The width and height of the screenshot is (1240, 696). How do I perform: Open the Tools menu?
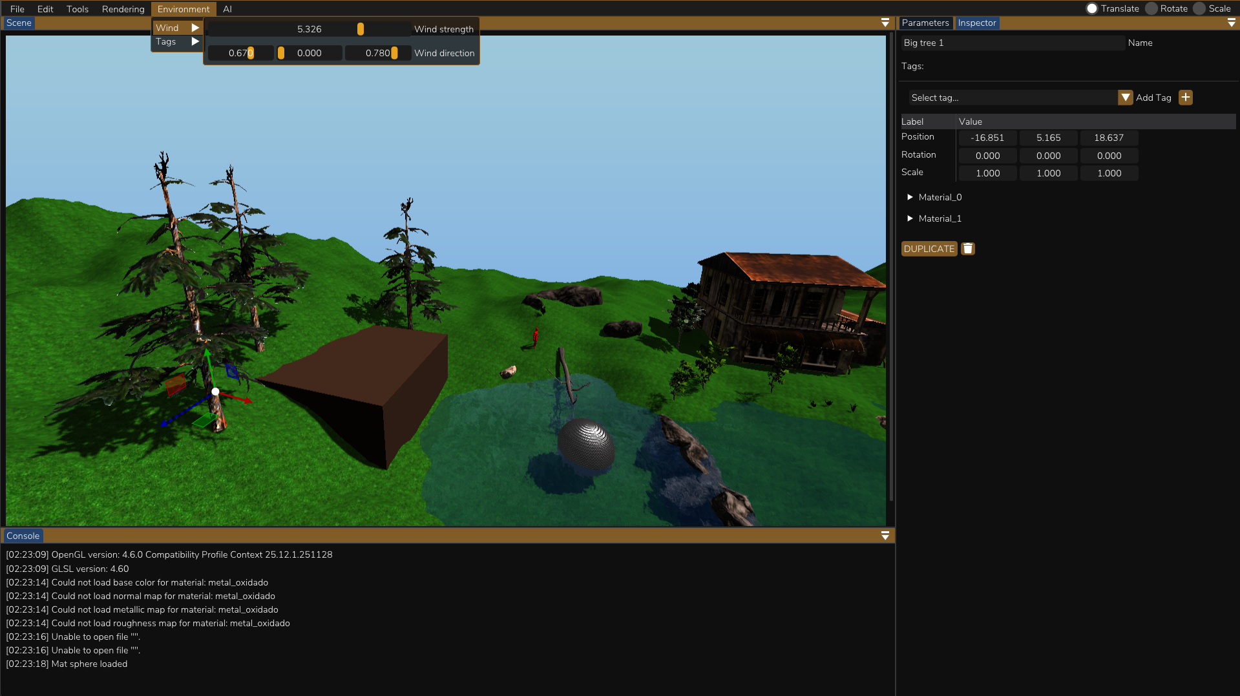click(77, 9)
